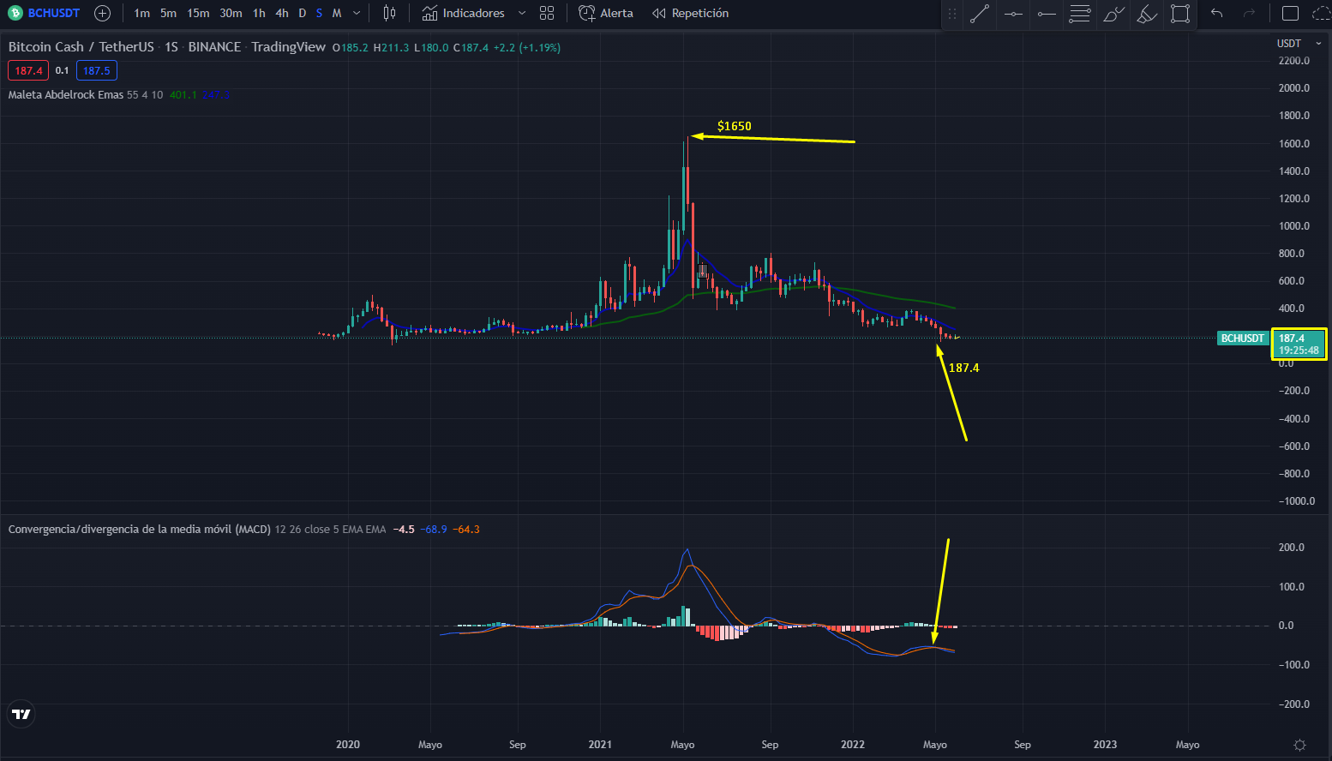Redo the last undone action
This screenshot has height=761, width=1332.
point(1249,13)
